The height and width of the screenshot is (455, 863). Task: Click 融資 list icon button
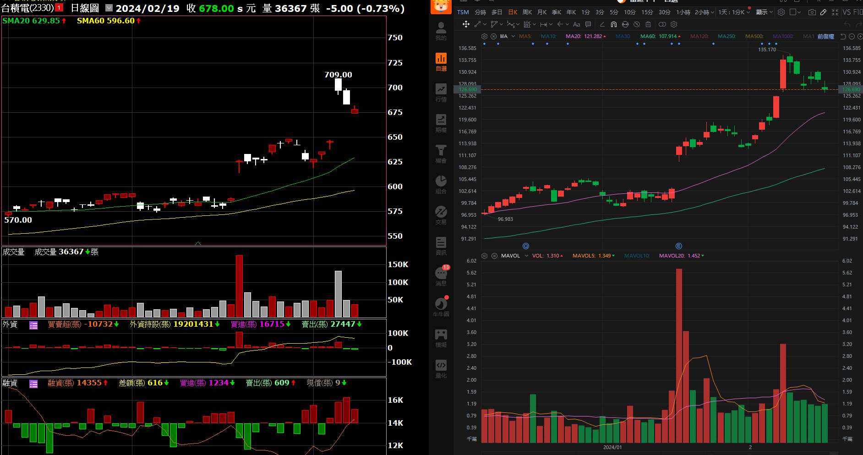(x=33, y=384)
